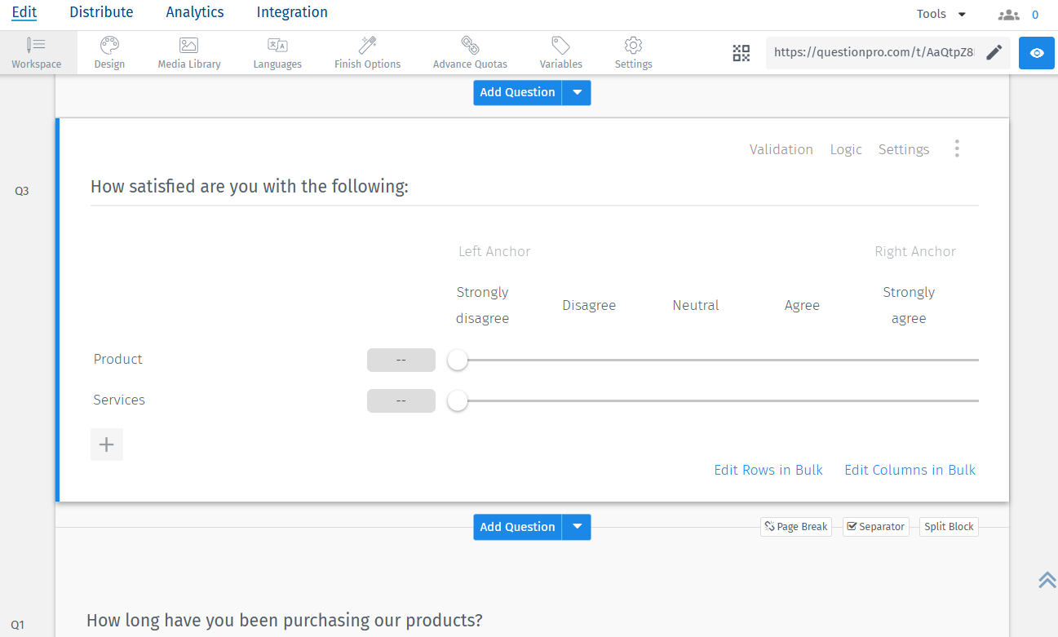The width and height of the screenshot is (1058, 637).
Task: Expand the Add Question dropdown arrow
Action: [x=577, y=92]
